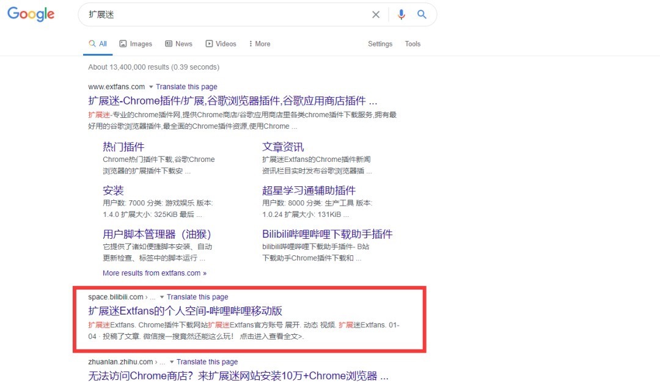
Task: Open the 热门插件 sitelink
Action: (x=123, y=147)
